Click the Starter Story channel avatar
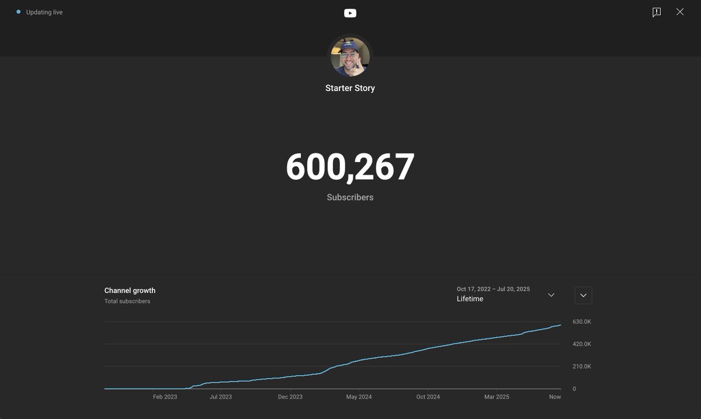This screenshot has width=701, height=419. pos(350,57)
